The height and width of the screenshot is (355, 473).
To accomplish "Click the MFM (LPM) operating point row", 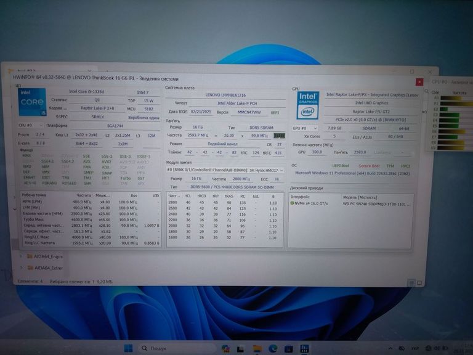I will pyautogui.click(x=91, y=202).
